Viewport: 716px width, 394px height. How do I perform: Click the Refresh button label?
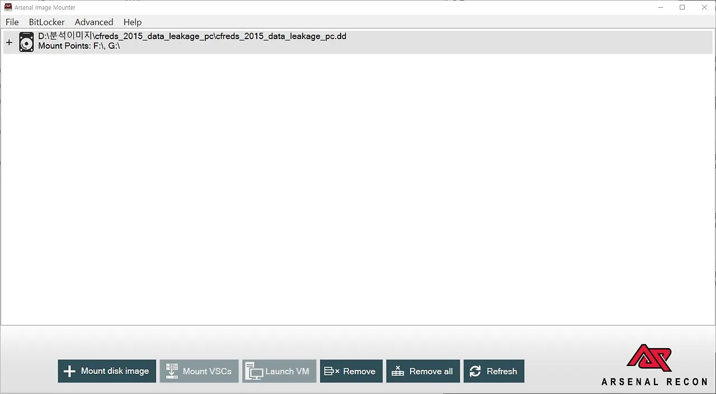point(502,371)
